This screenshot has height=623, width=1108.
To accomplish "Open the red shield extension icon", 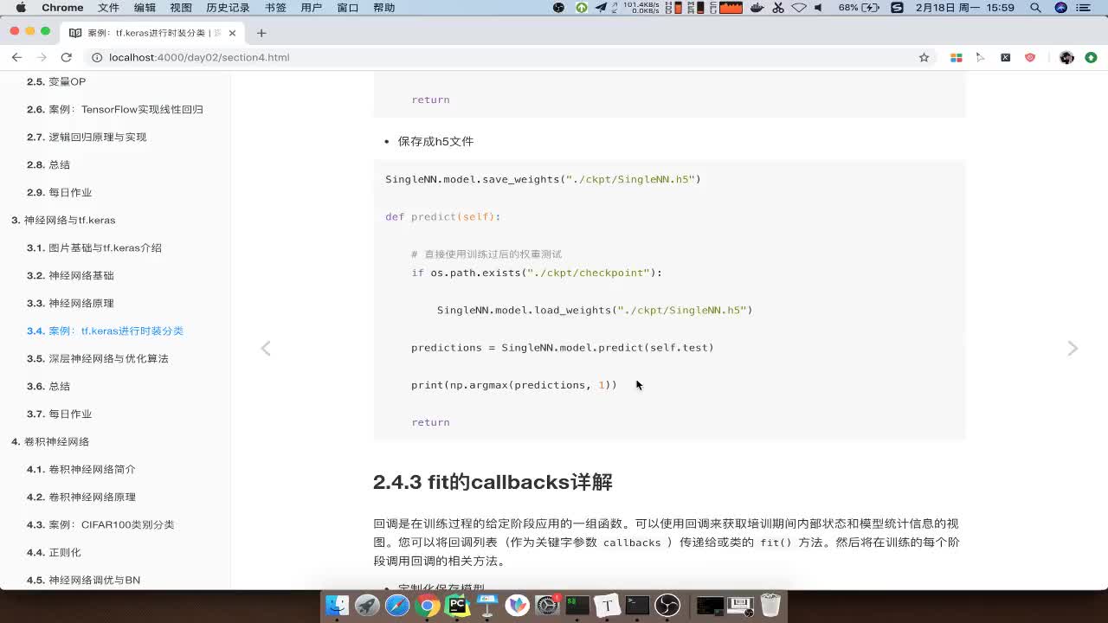I will (x=1030, y=57).
